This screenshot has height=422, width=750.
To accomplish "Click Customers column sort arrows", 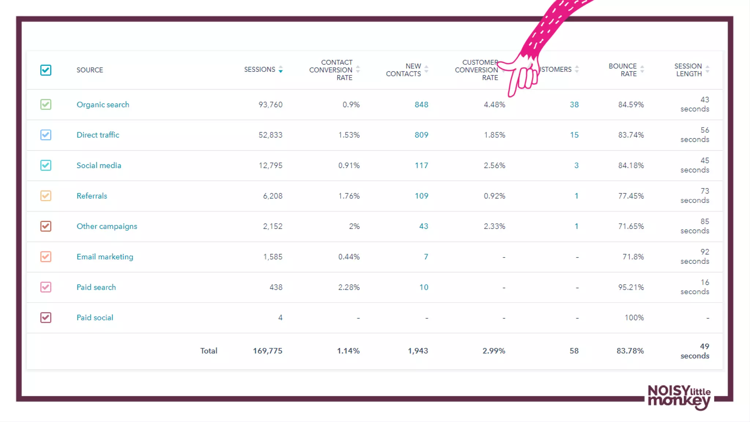I will (577, 69).
